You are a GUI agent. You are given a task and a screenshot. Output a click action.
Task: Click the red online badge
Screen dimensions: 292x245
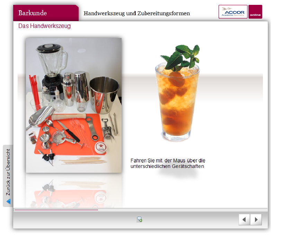[255, 12]
